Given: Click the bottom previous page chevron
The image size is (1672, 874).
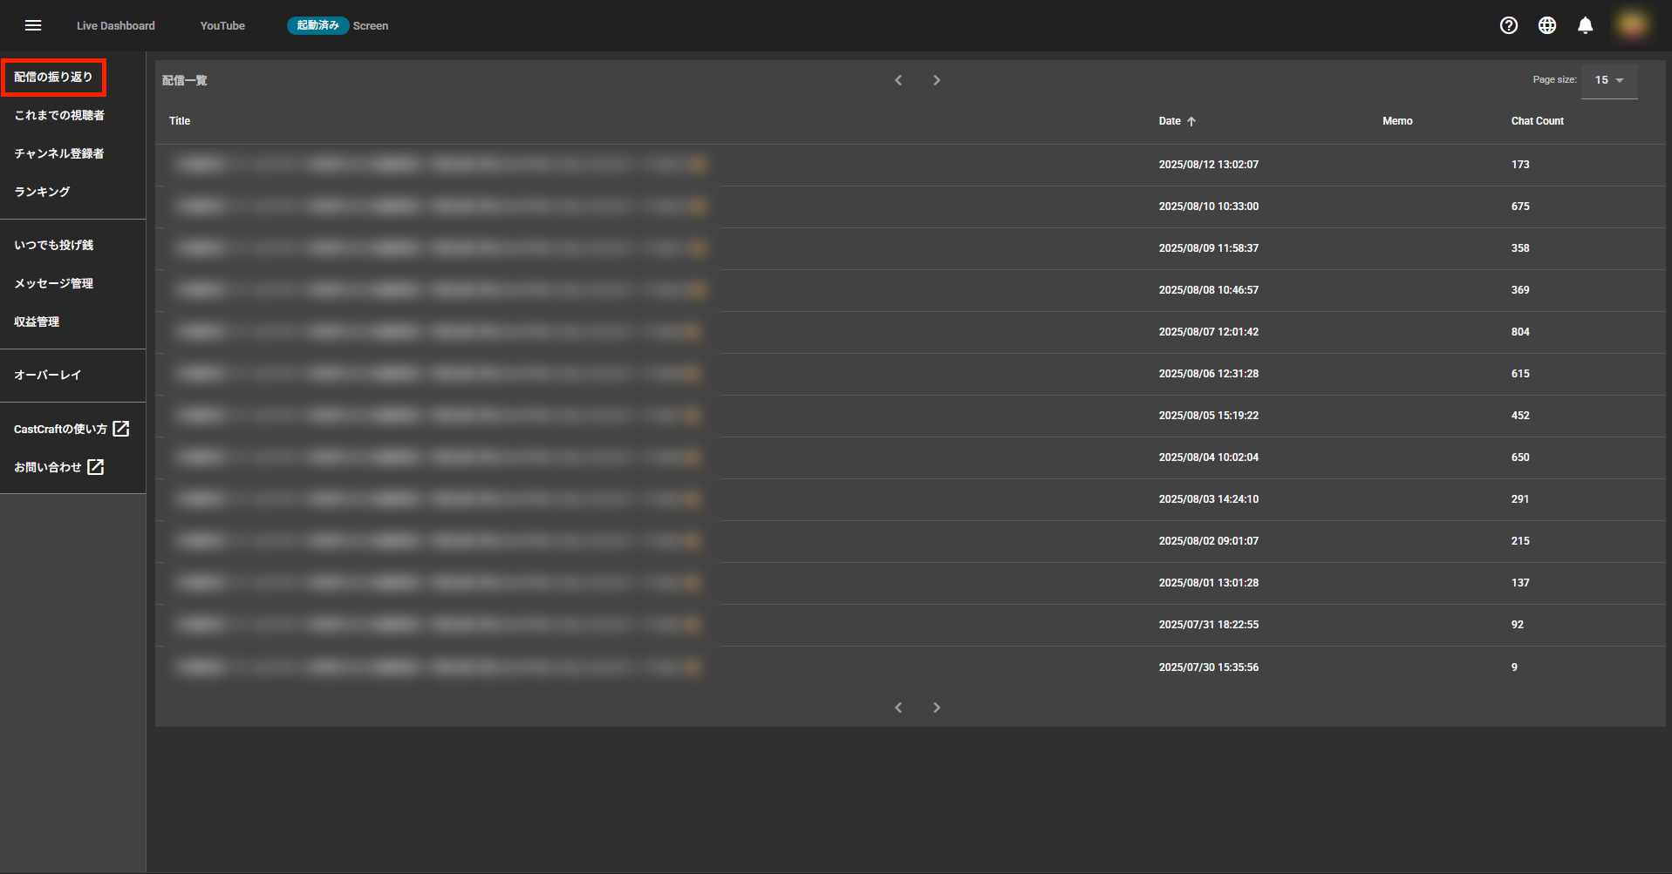Looking at the screenshot, I should pyautogui.click(x=898, y=708).
